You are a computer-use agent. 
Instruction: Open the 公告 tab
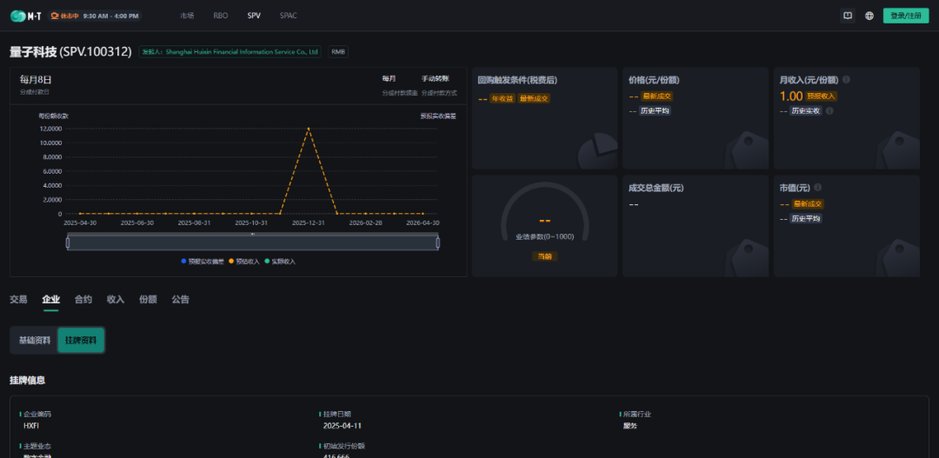point(180,299)
